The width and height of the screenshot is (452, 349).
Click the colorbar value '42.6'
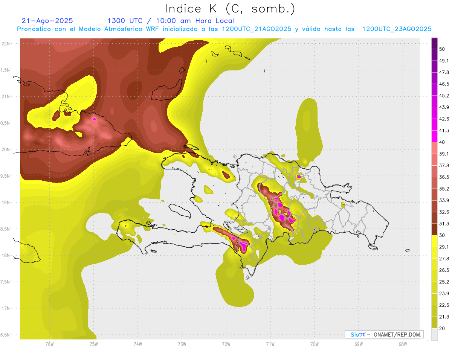point(444,119)
